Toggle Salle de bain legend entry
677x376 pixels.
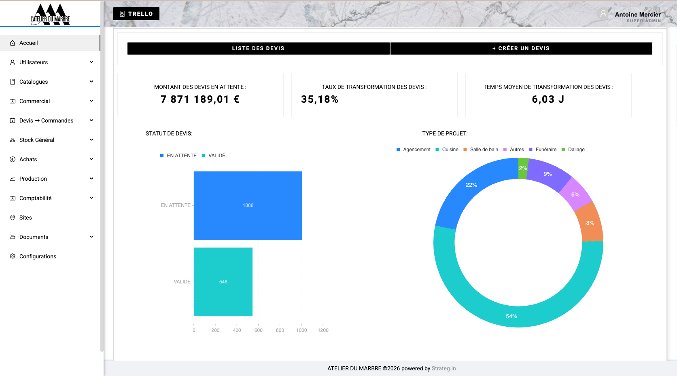[481, 150]
